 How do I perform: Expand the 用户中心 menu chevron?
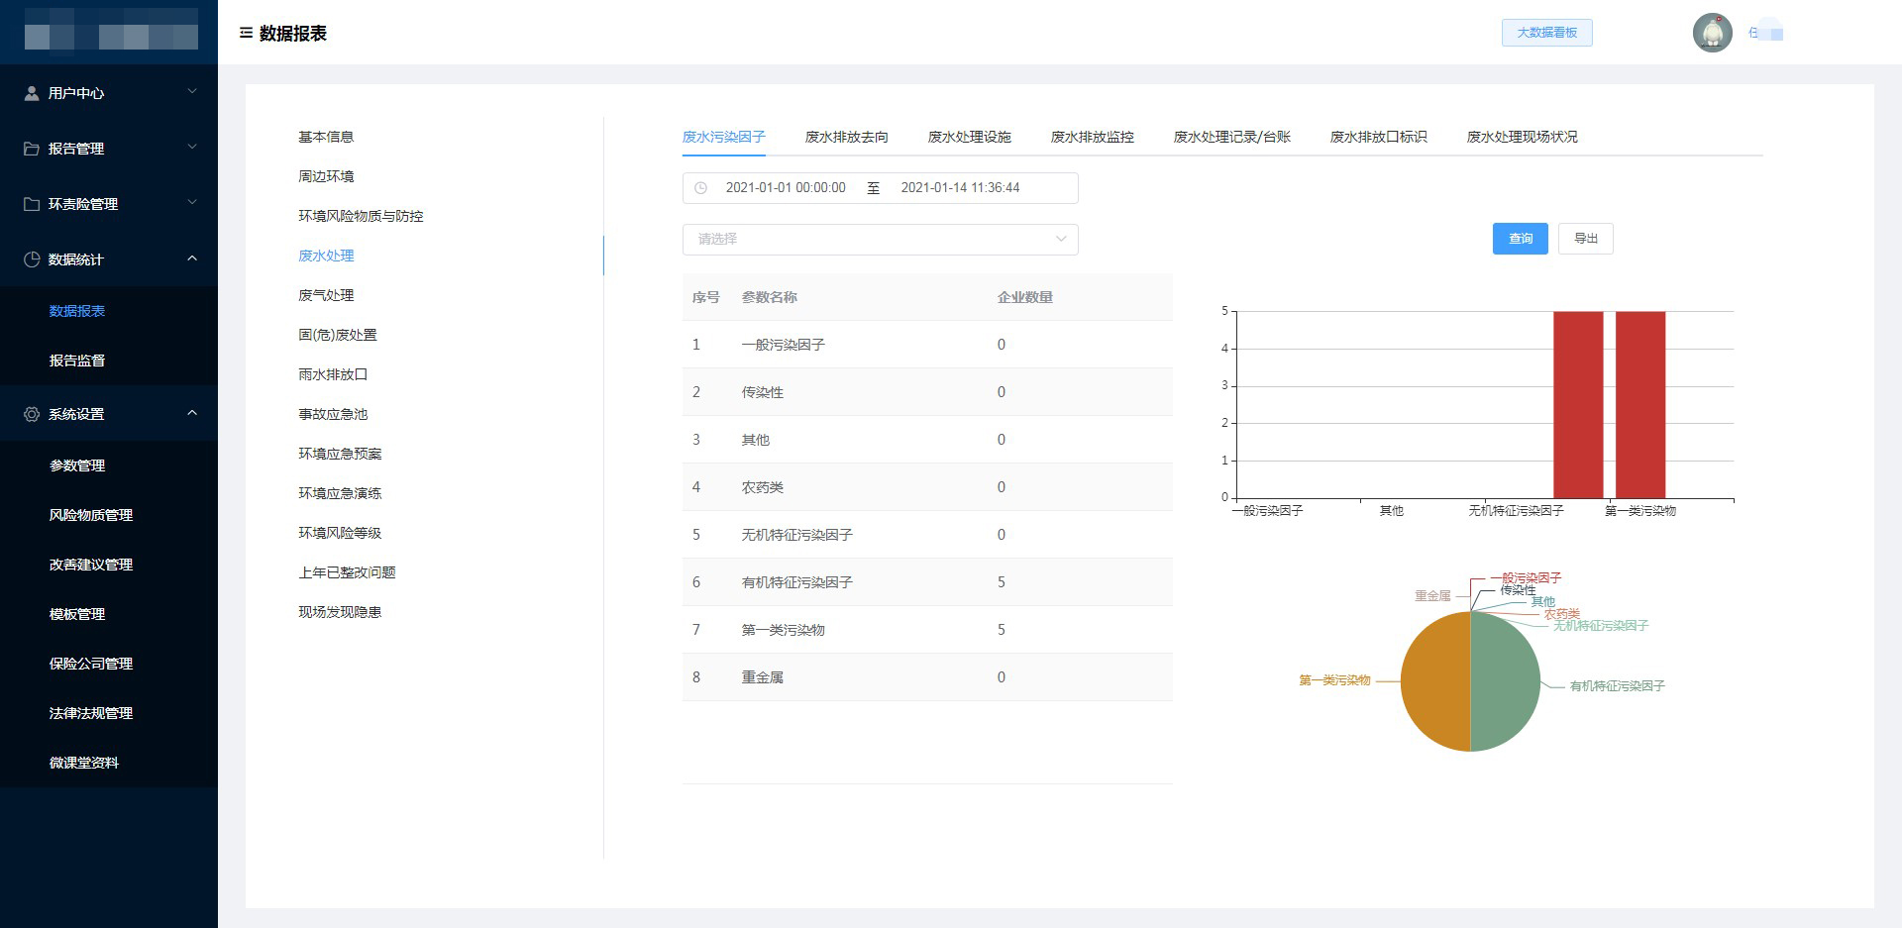(x=192, y=92)
